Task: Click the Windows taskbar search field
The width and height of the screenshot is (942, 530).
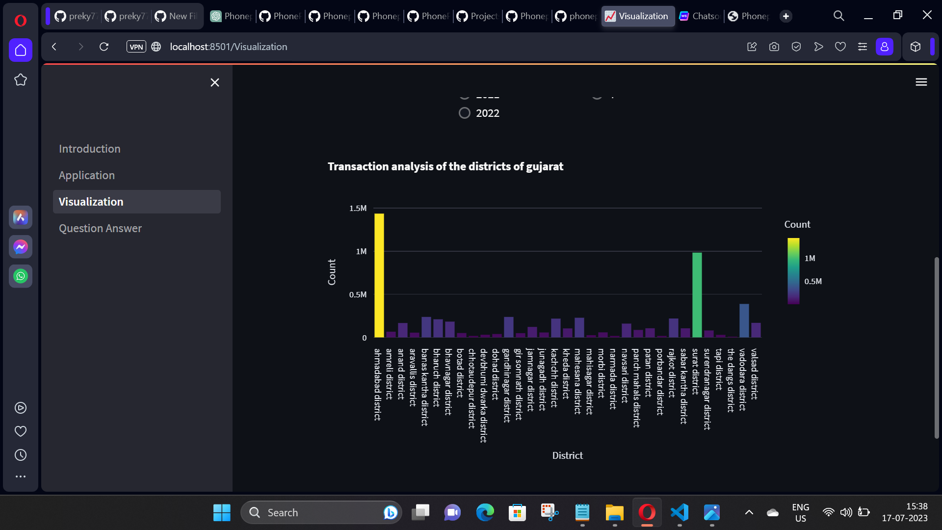Action: click(319, 512)
